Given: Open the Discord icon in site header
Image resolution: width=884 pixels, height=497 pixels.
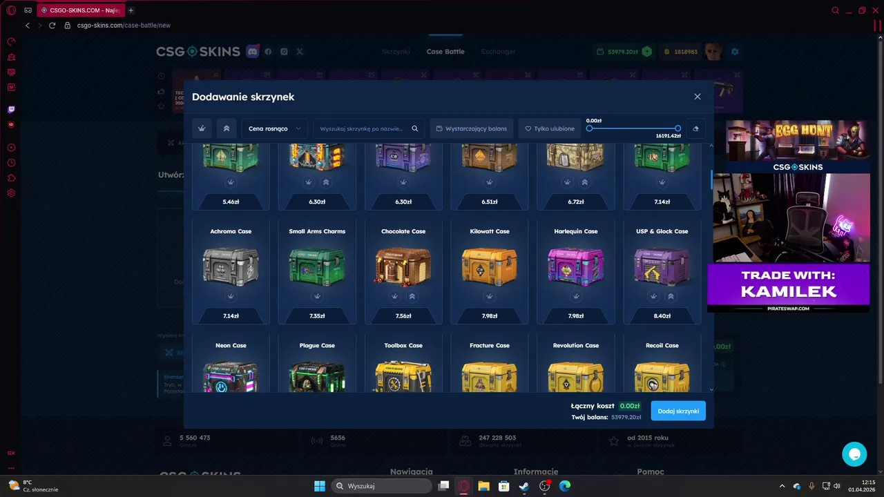Looking at the screenshot, I should [x=252, y=52].
